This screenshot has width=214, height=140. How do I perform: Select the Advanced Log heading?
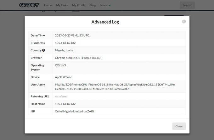pyautogui.click(x=105, y=22)
